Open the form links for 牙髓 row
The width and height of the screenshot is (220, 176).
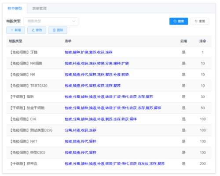pos(88,52)
